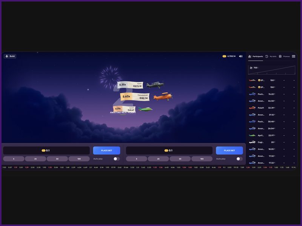Choose the 25 quick amount in right panel
302x226 pixels.
tap(158, 159)
